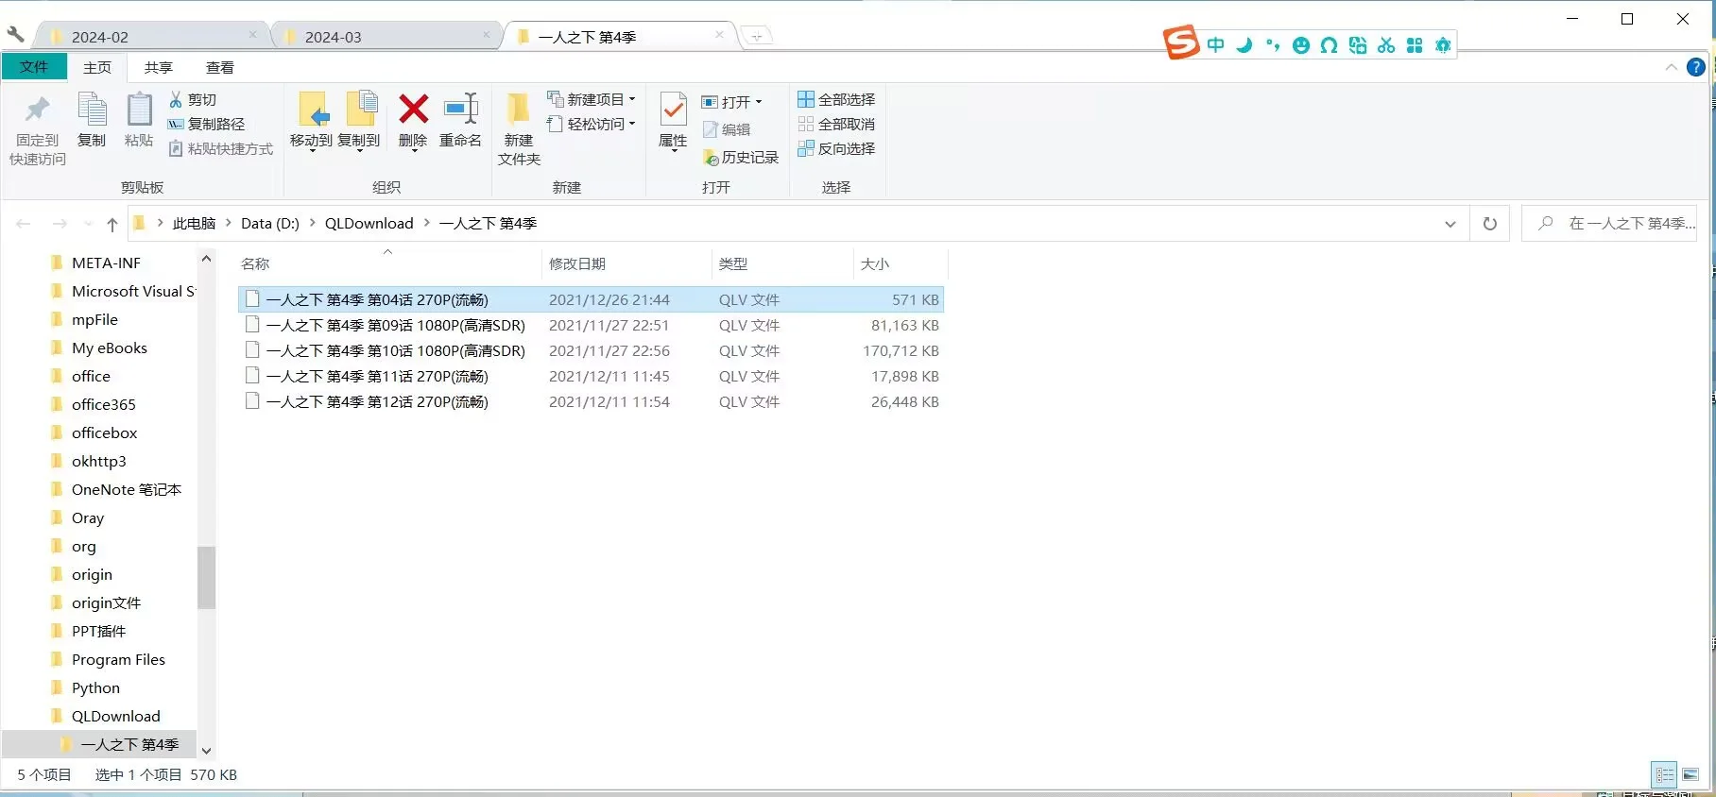The height and width of the screenshot is (797, 1716).
Task: Select all items with 全部选择
Action: [x=836, y=99]
